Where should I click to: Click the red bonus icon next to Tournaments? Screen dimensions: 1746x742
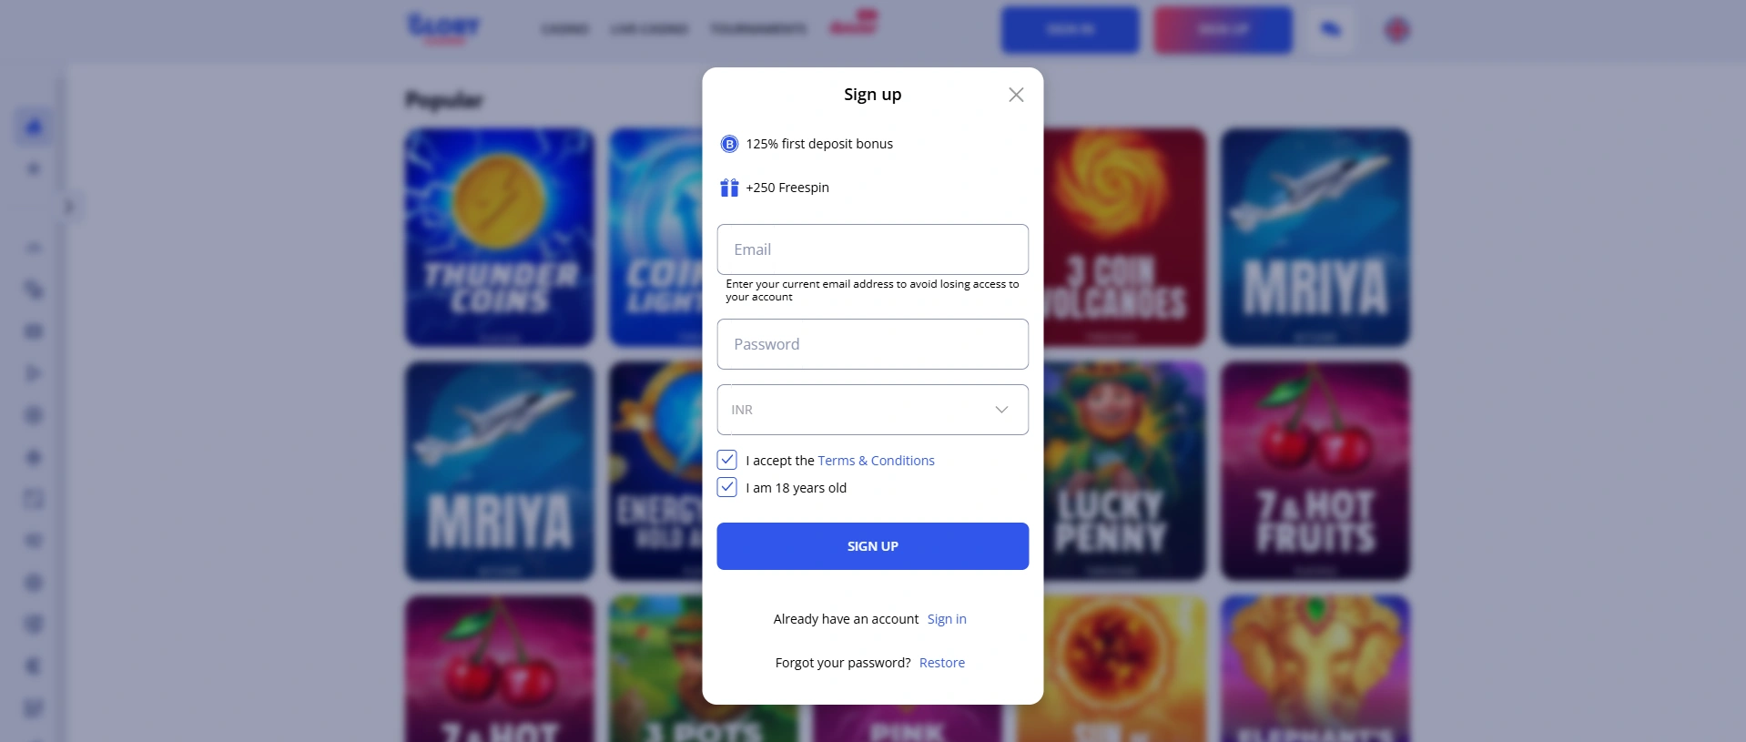coord(853,25)
